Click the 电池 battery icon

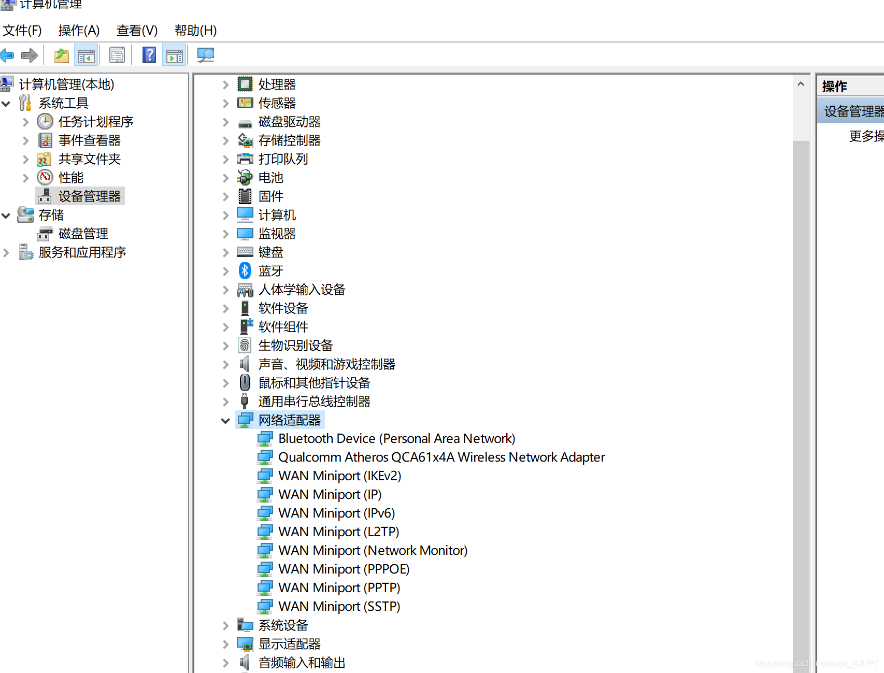245,177
